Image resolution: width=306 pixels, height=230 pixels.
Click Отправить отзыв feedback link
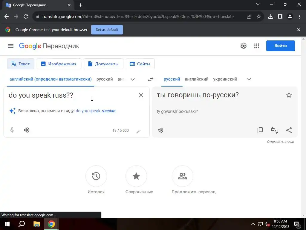(x=280, y=142)
